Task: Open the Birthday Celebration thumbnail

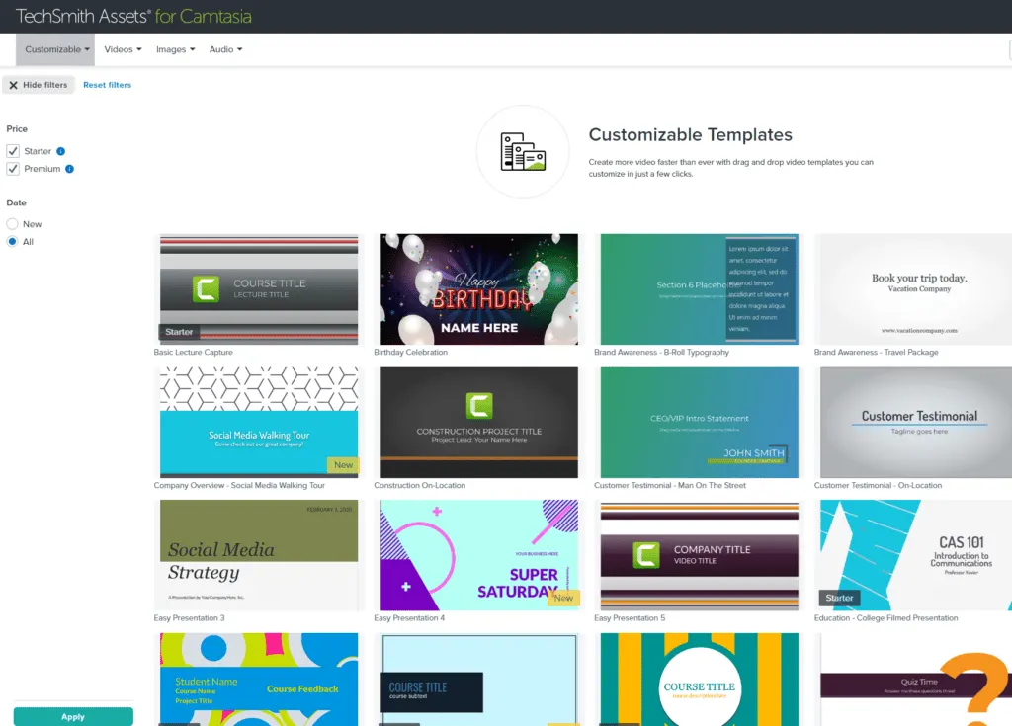Action: click(x=479, y=289)
